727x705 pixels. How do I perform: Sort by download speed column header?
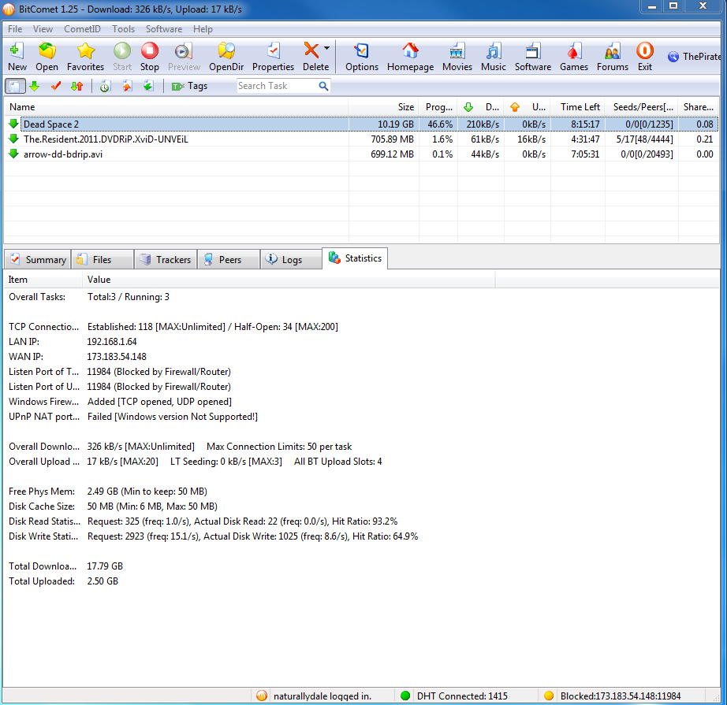click(481, 107)
